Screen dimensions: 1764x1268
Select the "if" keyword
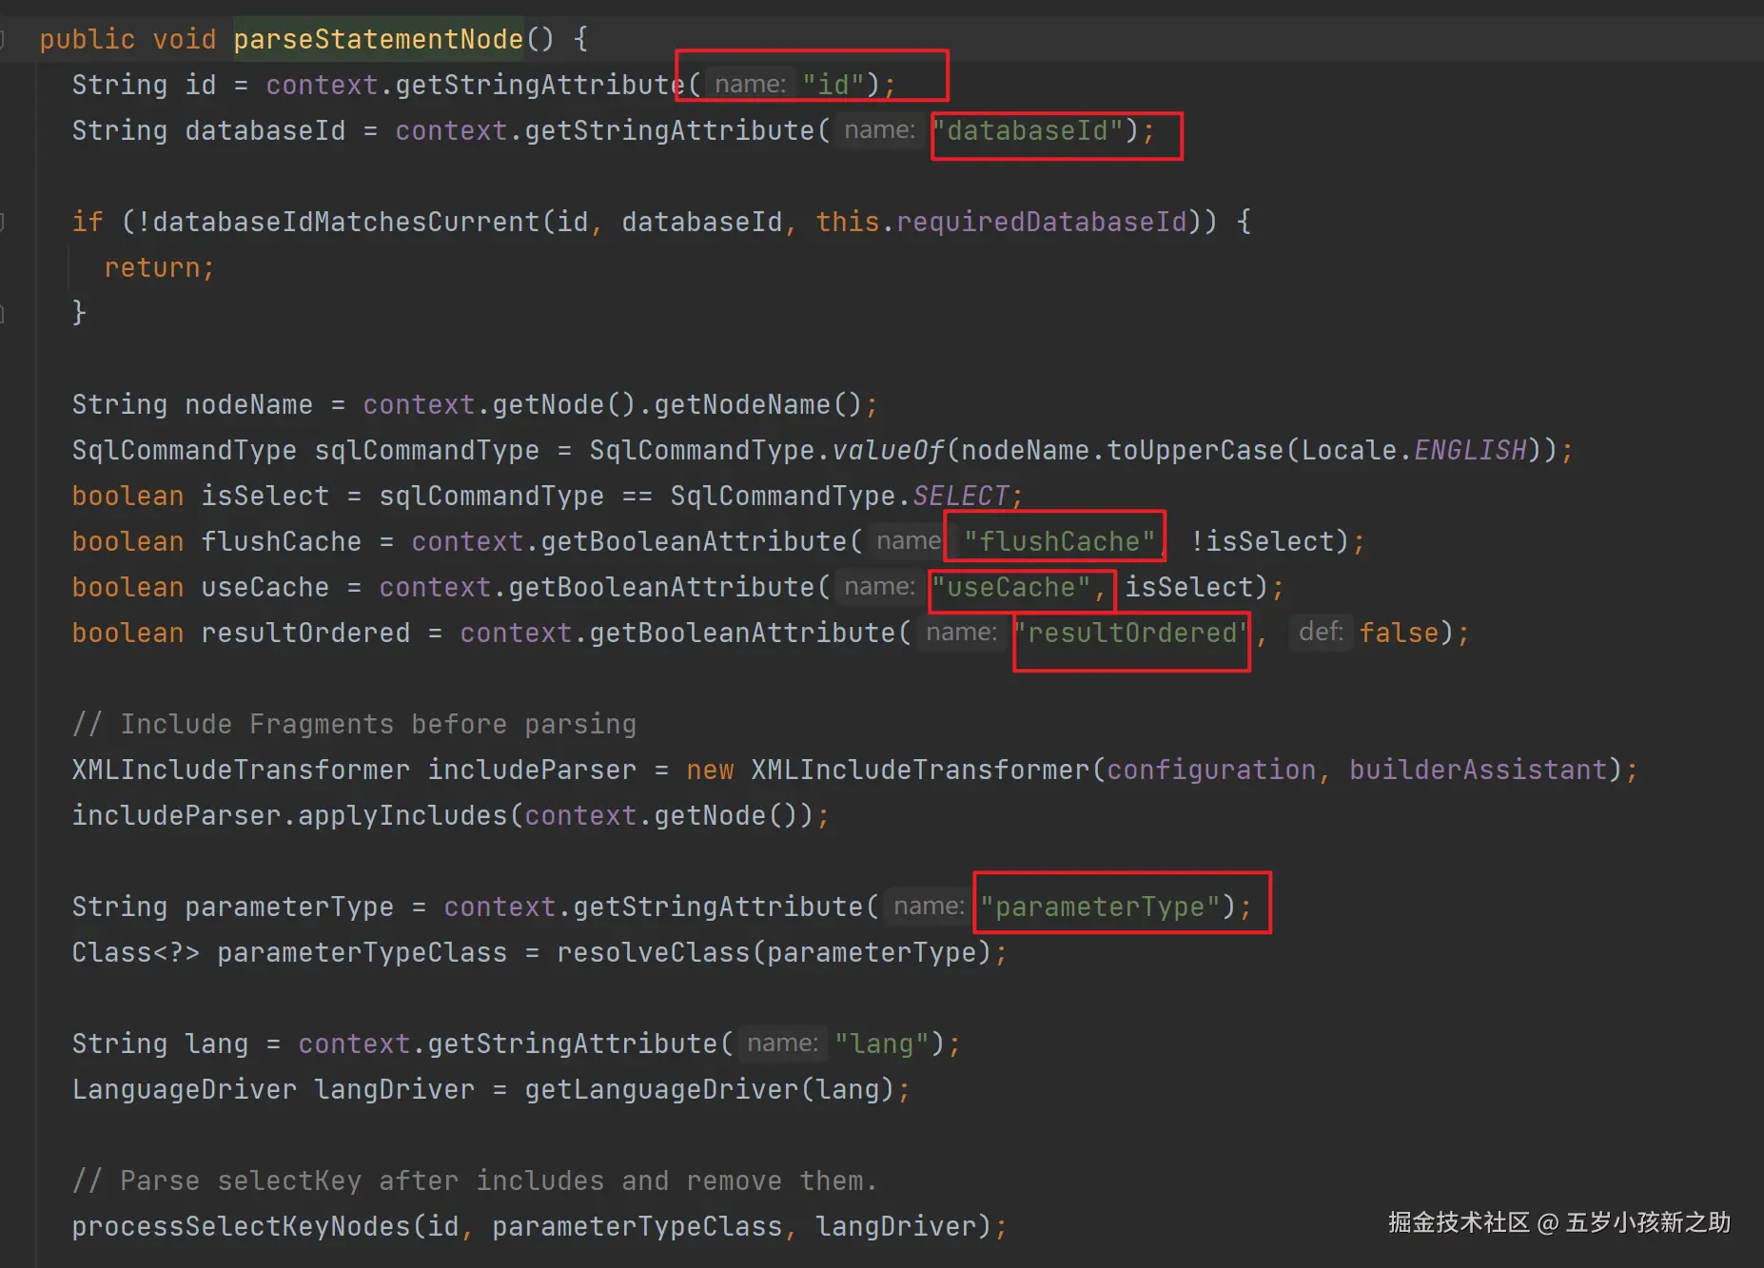88,222
